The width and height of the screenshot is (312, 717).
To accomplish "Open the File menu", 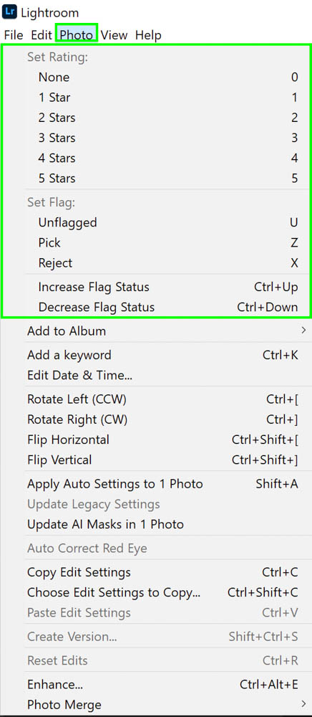I will pos(13,34).
